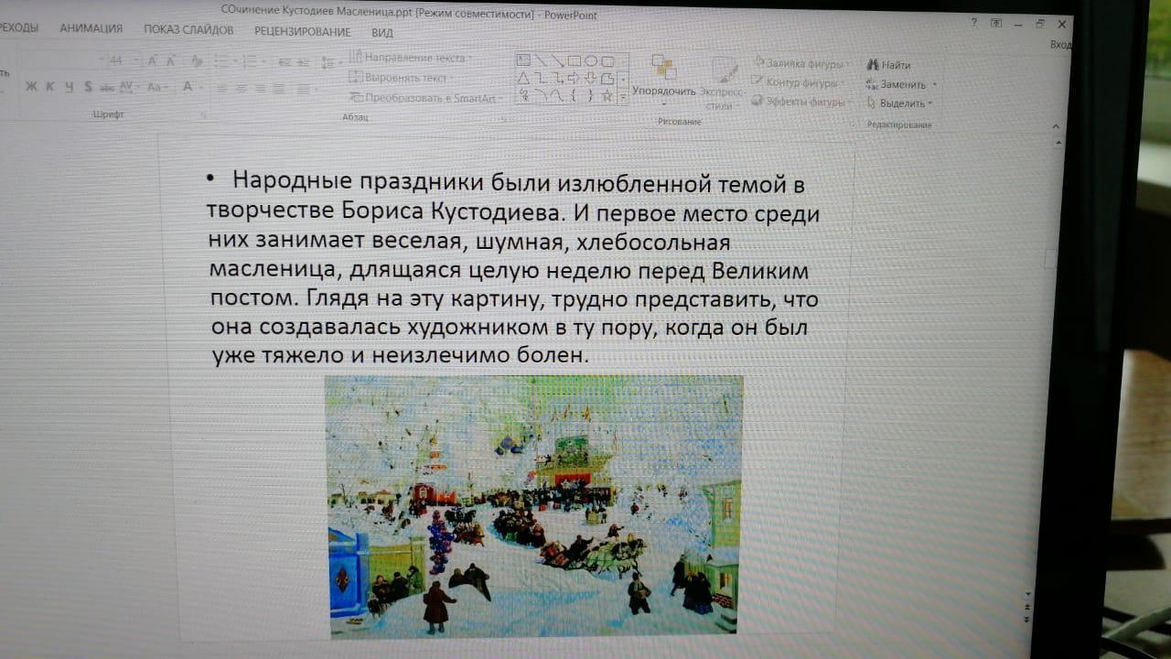This screenshot has width=1171, height=659.
Task: Open PowerPoint help (question mark)
Action: coord(974,22)
